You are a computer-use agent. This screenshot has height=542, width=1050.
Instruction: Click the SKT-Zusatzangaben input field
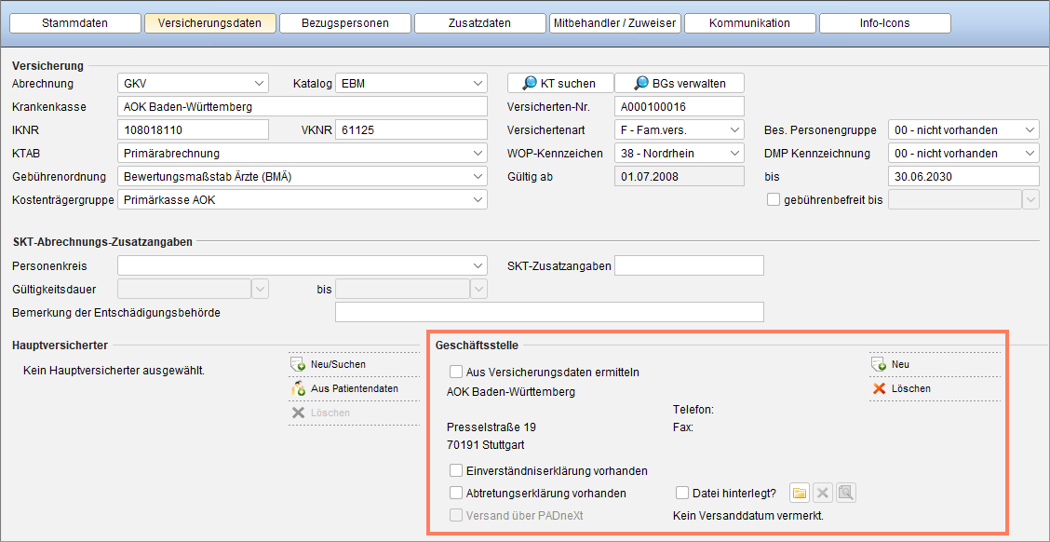pyautogui.click(x=689, y=265)
